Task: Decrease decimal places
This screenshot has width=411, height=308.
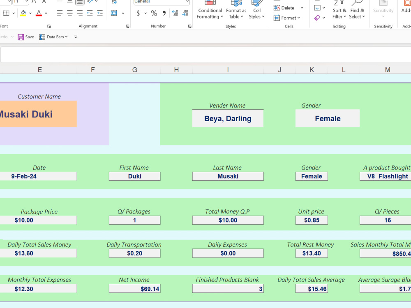Action: (185, 13)
